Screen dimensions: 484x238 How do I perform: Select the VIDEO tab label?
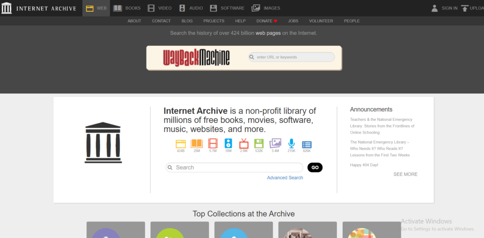(x=165, y=8)
